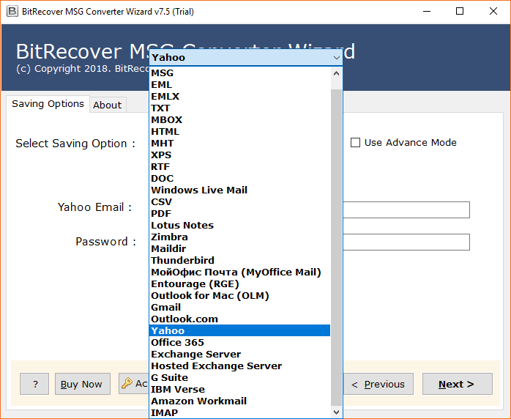Viewport: 511px width, 419px height.
Task: Pick HTML as saving option
Action: tap(239, 131)
